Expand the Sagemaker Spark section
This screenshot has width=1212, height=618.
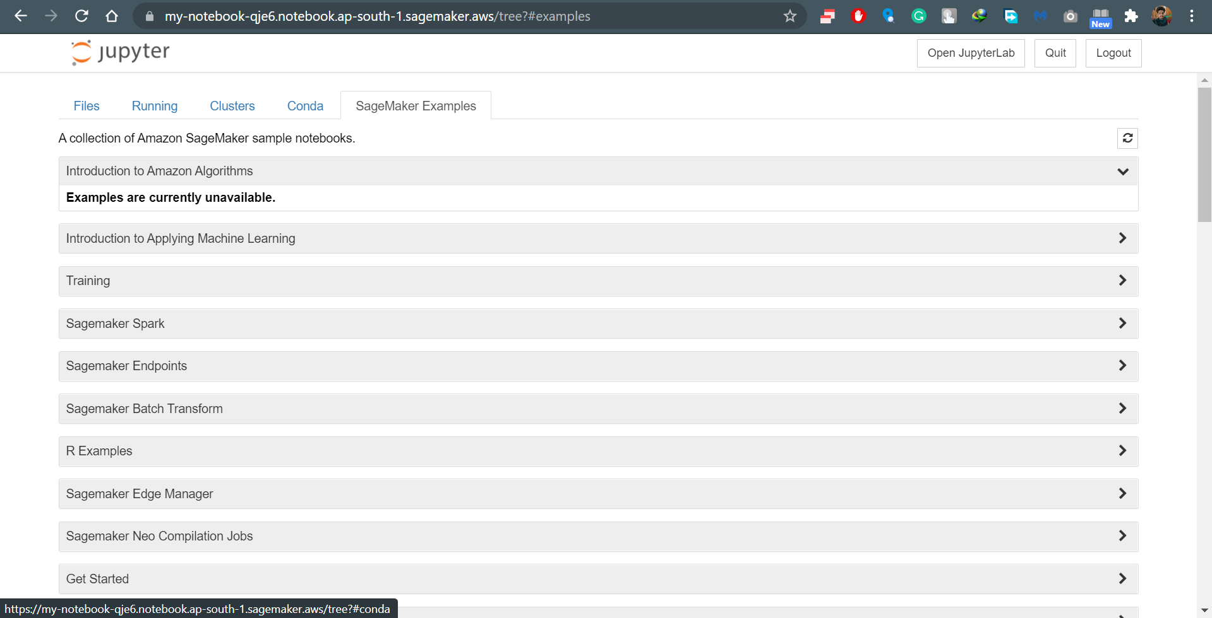[598, 324]
